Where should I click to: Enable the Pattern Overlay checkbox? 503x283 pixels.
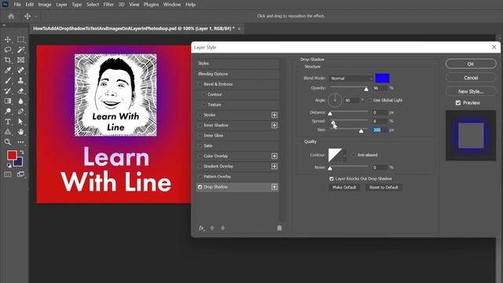pos(200,176)
